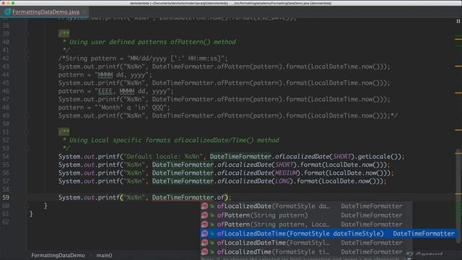Screen dimensions: 462x260
Task: Click line number 54 in the gutter
Action: tap(6, 157)
